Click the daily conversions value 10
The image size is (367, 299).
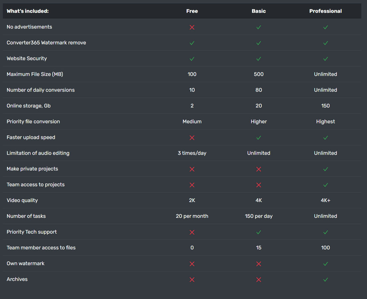point(192,90)
